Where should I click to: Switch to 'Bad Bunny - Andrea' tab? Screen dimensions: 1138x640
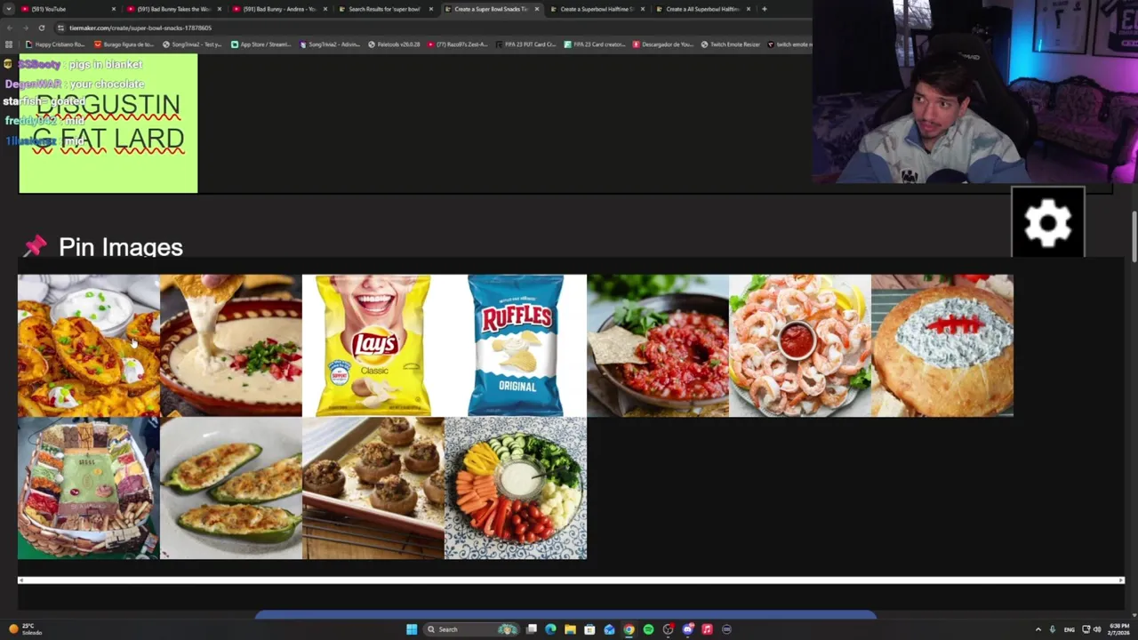pyautogui.click(x=279, y=9)
